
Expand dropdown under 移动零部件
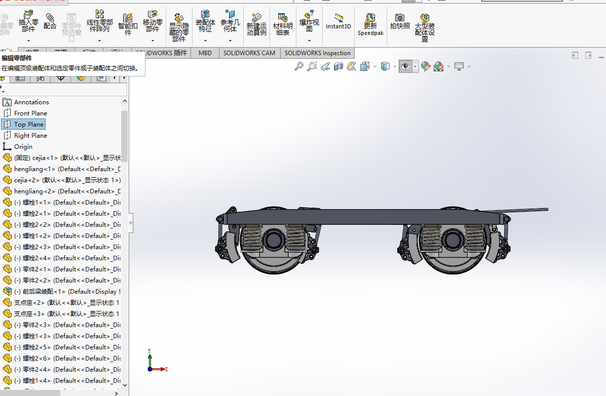(x=153, y=41)
